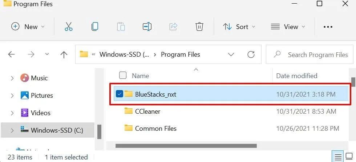Delete selection with the trash icon
The image size is (356, 162).
click(x=199, y=27)
